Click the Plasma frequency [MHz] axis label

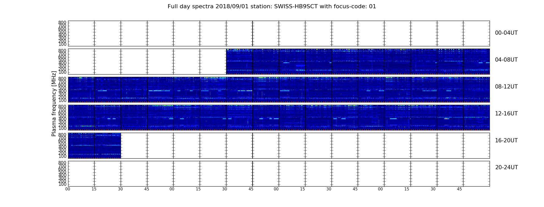pos(54,103)
